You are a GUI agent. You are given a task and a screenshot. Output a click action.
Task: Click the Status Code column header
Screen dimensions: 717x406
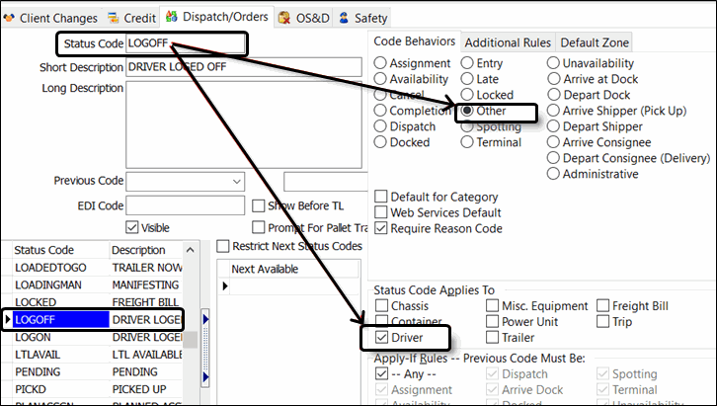pyautogui.click(x=43, y=250)
